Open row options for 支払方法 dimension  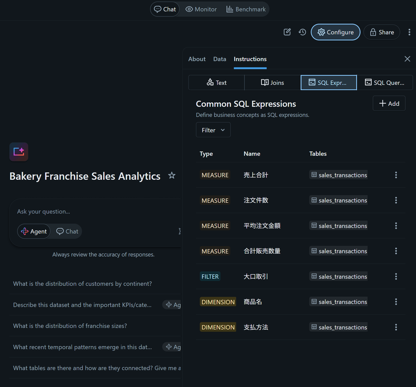(396, 327)
